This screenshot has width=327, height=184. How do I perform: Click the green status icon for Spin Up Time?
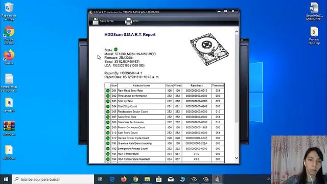pyautogui.click(x=108, y=101)
